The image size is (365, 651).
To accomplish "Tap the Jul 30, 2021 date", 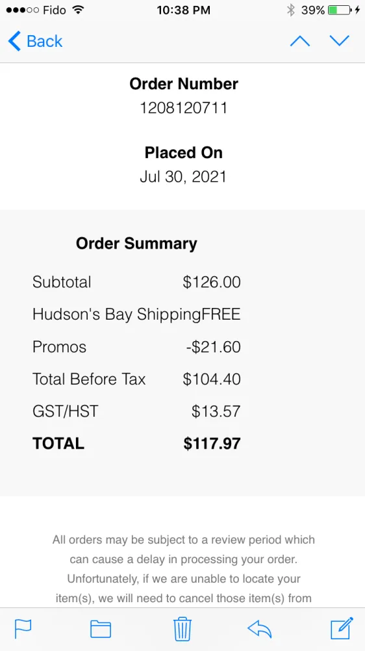I will pyautogui.click(x=183, y=177).
